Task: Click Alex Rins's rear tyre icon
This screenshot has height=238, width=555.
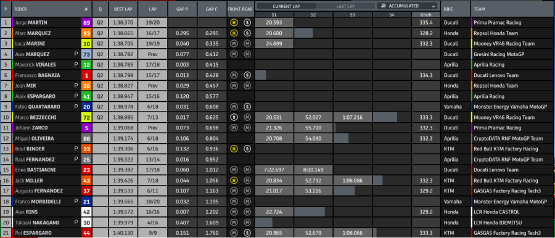Action: (x=247, y=212)
